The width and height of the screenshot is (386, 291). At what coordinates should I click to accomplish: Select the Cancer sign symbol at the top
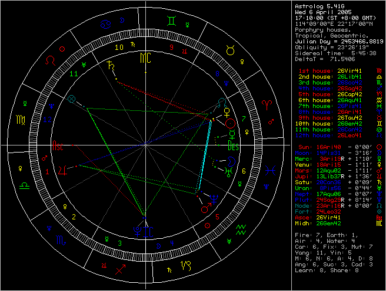click(106, 25)
